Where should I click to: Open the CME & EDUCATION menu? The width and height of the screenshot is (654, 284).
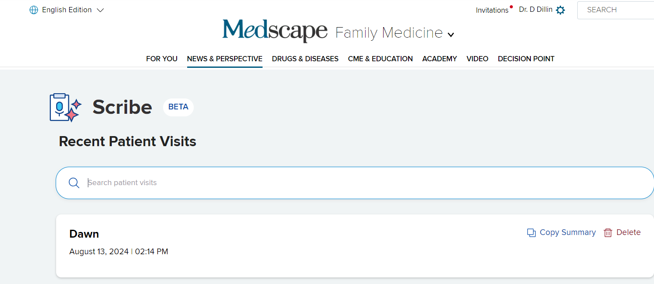(x=380, y=59)
